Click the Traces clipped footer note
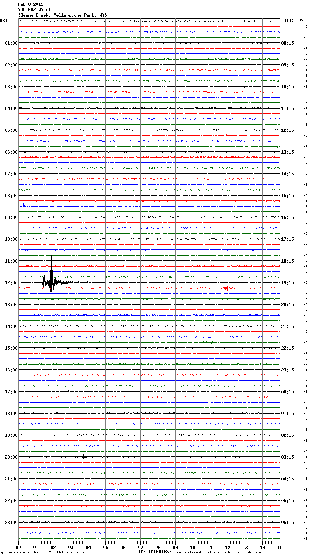The width and height of the screenshot is (309, 557). pos(220,552)
